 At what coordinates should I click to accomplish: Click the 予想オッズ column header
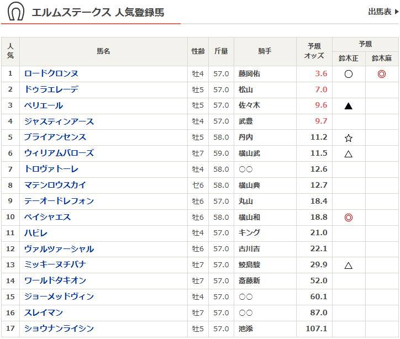point(314,51)
